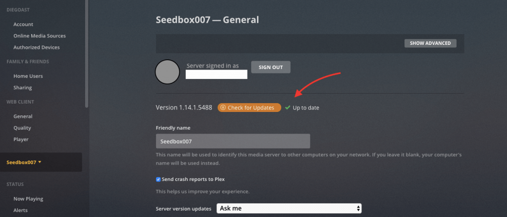Image resolution: width=507 pixels, height=217 pixels.
Task: Click the Sign Out button
Action: (270, 67)
